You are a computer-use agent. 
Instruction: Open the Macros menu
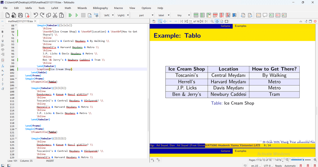click(118, 8)
